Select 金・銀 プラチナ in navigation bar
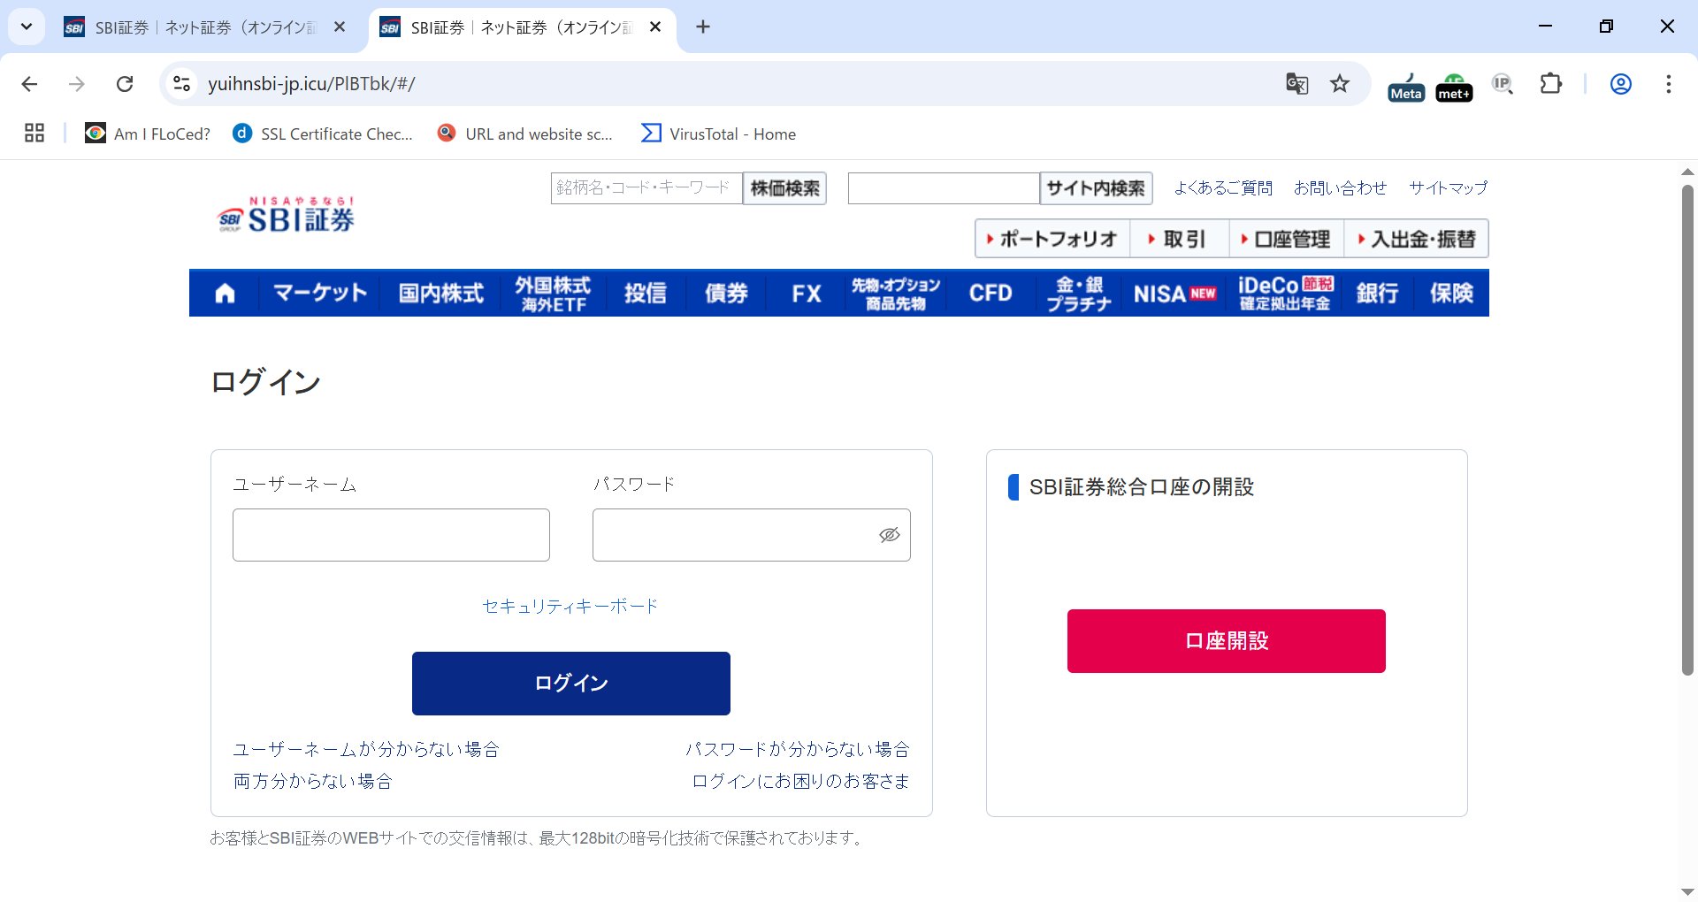 tap(1078, 294)
